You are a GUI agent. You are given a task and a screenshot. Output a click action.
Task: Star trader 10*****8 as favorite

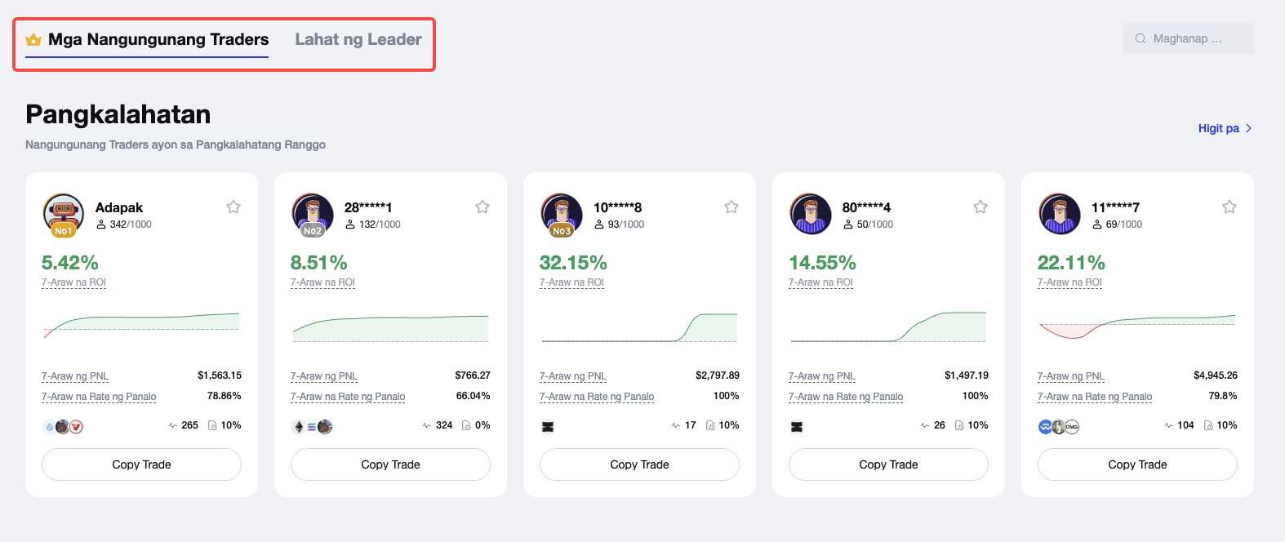coord(731,207)
